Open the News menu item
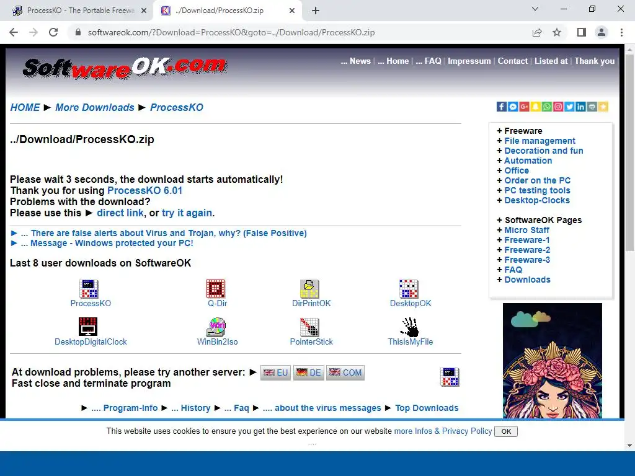 point(355,61)
